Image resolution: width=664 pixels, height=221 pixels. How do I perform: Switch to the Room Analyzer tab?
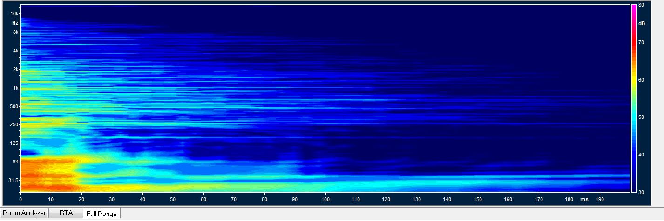pyautogui.click(x=24, y=213)
